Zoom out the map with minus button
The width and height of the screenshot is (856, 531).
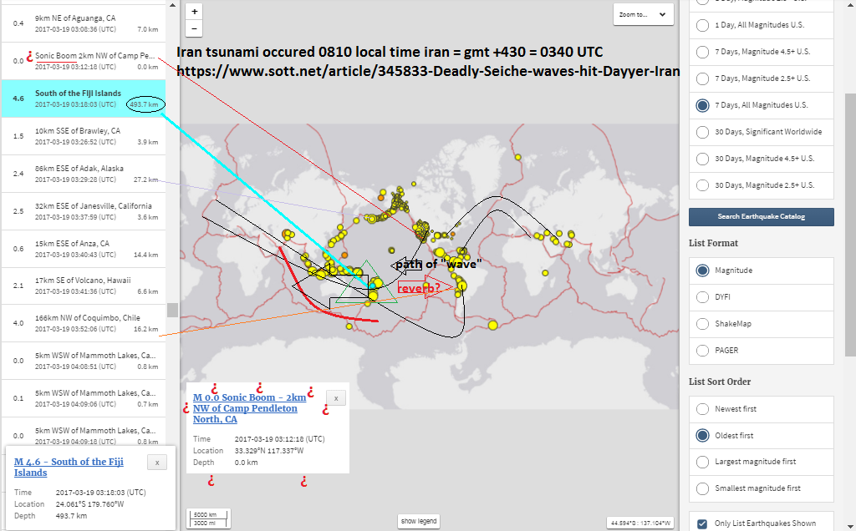(x=194, y=28)
